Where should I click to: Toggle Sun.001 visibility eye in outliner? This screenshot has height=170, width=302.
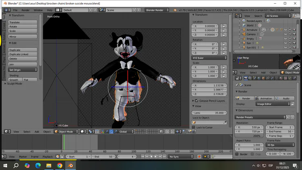pyautogui.click(x=285, y=48)
